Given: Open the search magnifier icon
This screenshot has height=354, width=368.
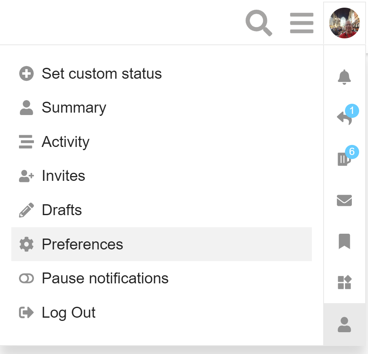Looking at the screenshot, I should click(x=259, y=23).
